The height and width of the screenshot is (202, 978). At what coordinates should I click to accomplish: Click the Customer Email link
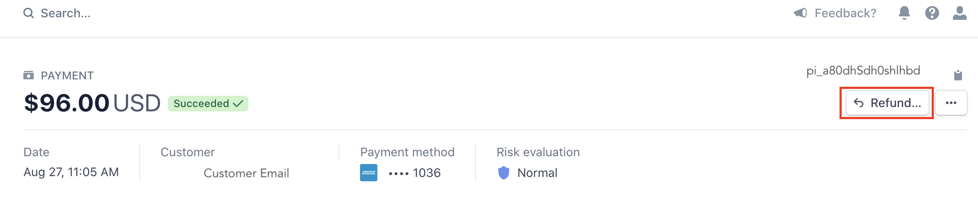pyautogui.click(x=246, y=173)
